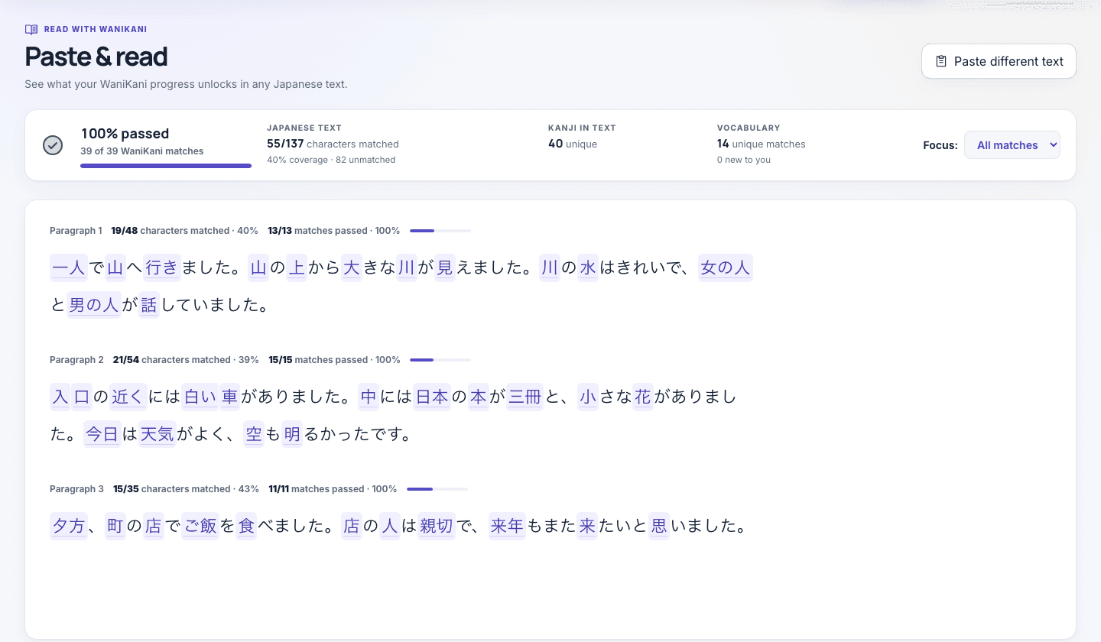Open the Focus All matches dropdown
The image size is (1101, 642).
(x=1012, y=145)
